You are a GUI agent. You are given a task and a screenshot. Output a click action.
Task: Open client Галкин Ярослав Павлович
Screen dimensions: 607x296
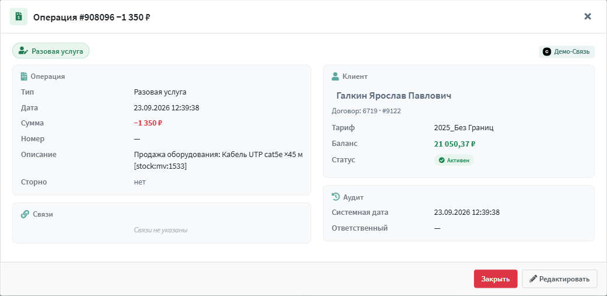click(394, 96)
